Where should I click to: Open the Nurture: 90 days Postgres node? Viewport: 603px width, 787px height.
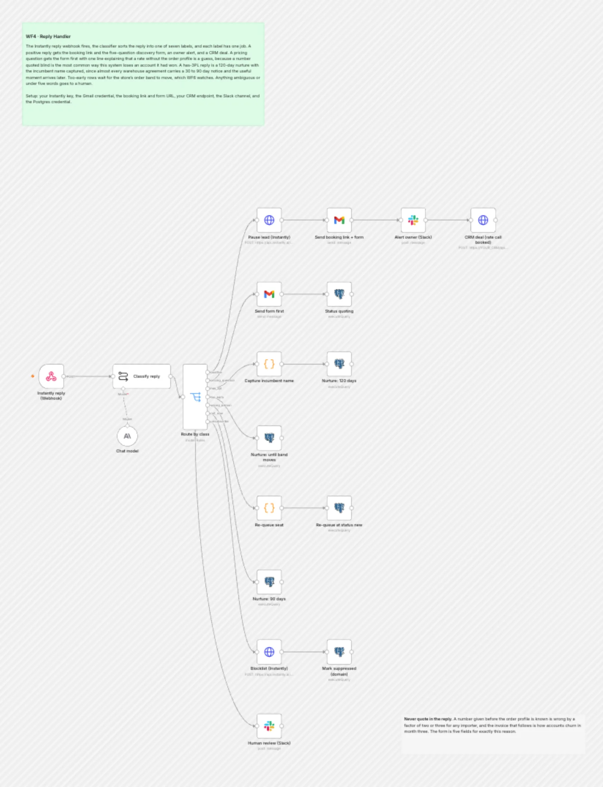pos(269,582)
